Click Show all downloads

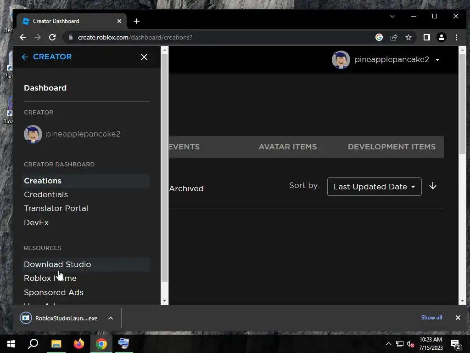tap(431, 318)
